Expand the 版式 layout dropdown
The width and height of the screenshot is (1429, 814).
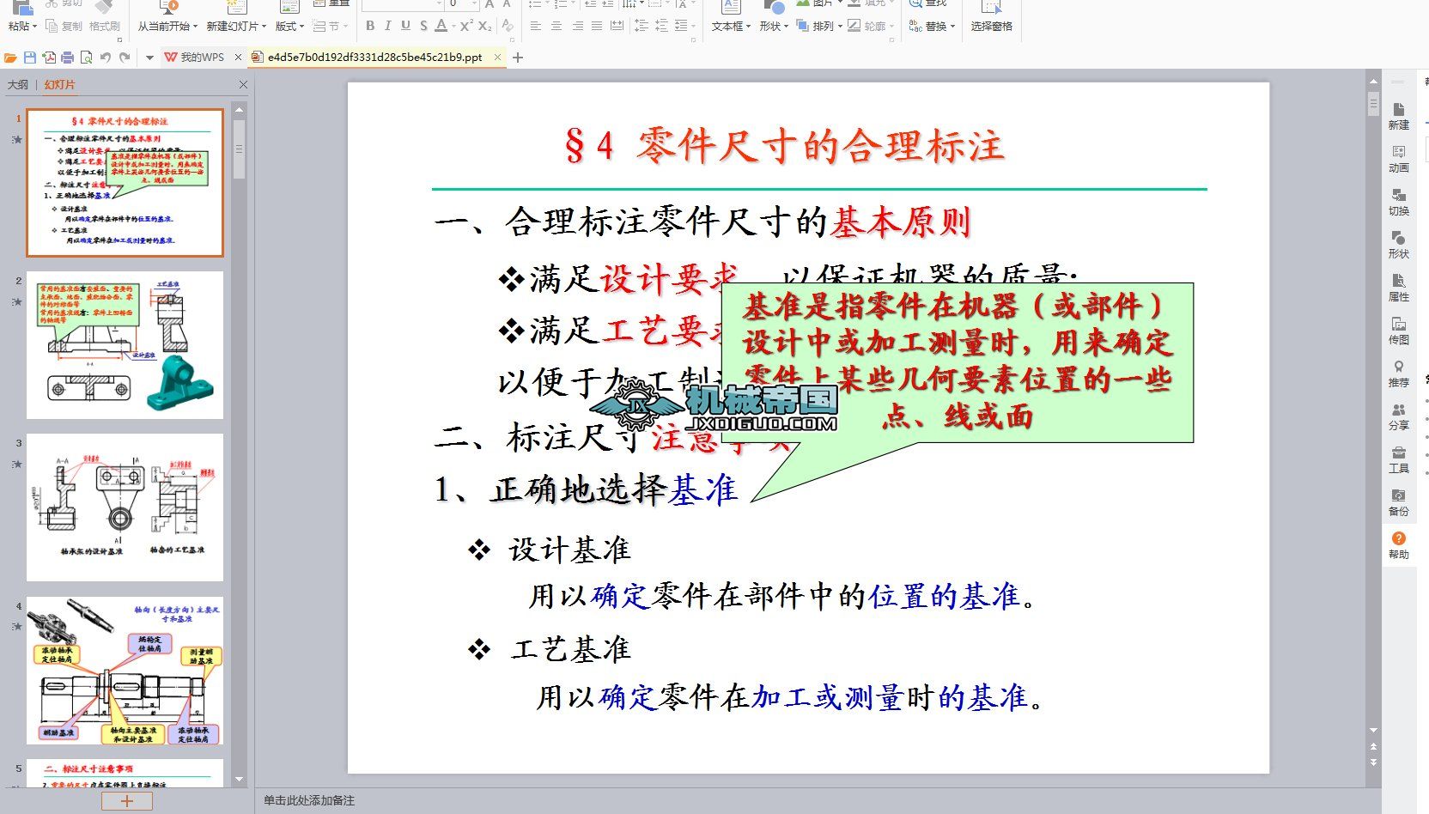289,27
